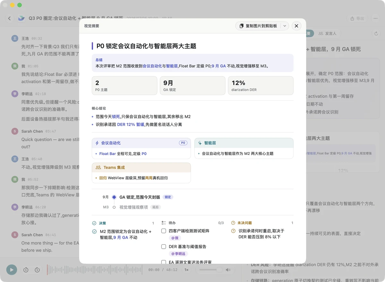Select the 会议自动化 lightning bolt icon
Screen dimensions: 385x282
pyautogui.click(x=97, y=143)
